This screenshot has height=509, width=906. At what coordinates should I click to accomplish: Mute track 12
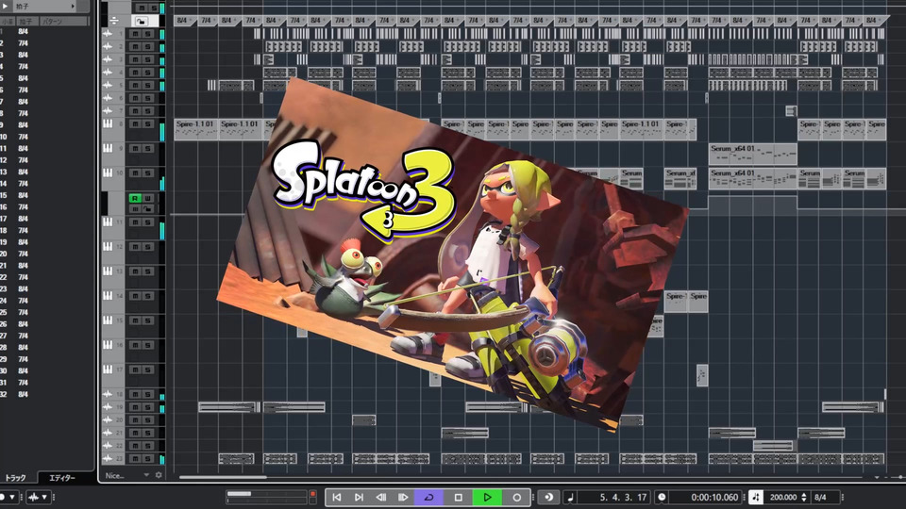pos(135,246)
